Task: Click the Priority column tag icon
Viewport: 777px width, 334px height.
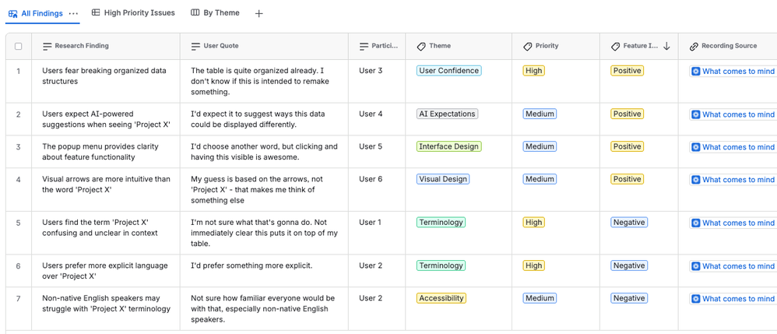Action: pos(528,47)
